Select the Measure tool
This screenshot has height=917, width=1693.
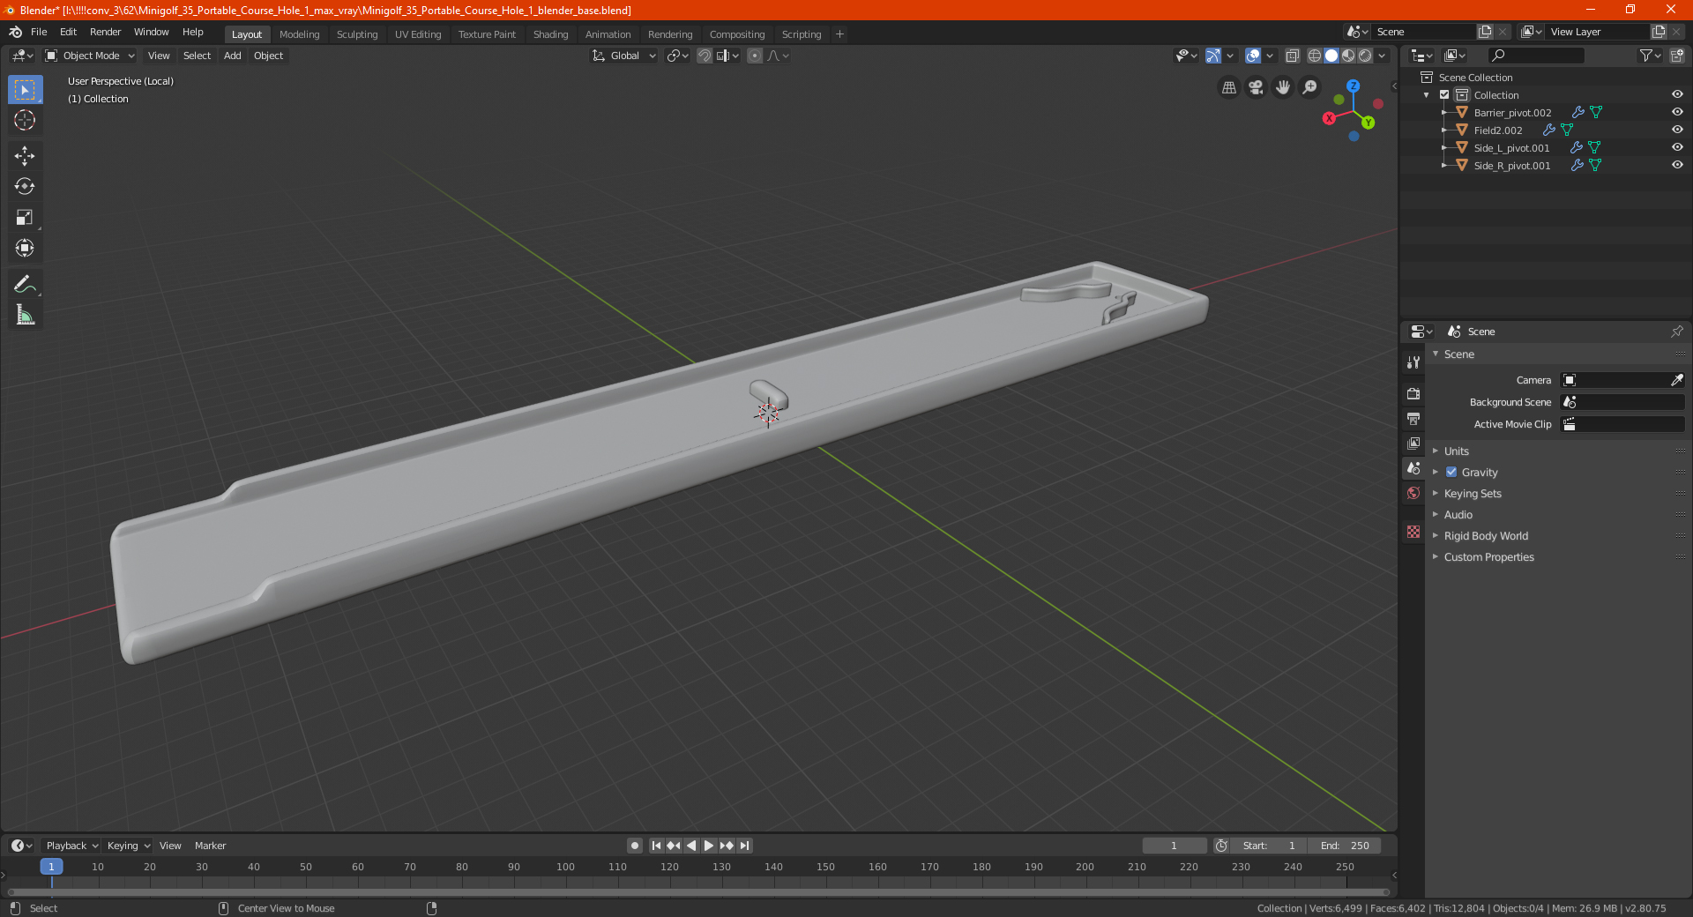[x=25, y=315]
